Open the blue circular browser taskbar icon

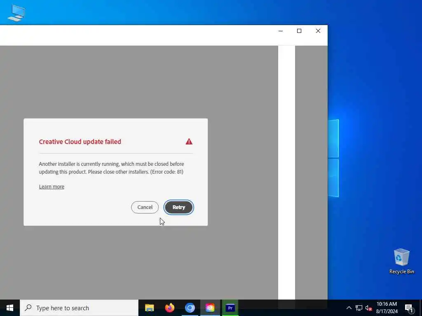[x=190, y=308]
